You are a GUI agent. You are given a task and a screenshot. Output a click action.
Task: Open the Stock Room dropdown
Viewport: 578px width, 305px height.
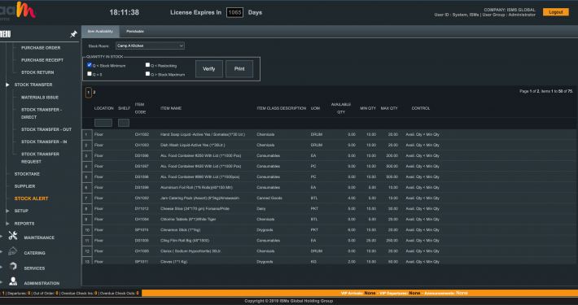pyautogui.click(x=150, y=46)
